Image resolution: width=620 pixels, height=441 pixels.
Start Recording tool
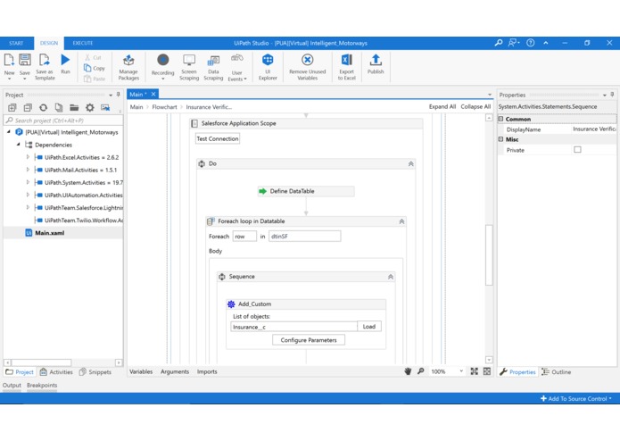pos(162,66)
